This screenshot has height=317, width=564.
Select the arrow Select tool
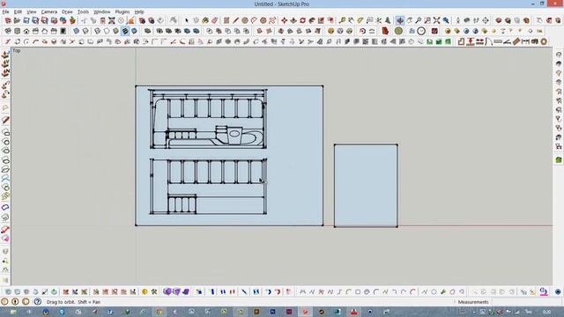[186, 20]
